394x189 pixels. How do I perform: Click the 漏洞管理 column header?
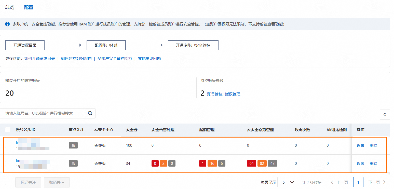[x=207, y=130]
